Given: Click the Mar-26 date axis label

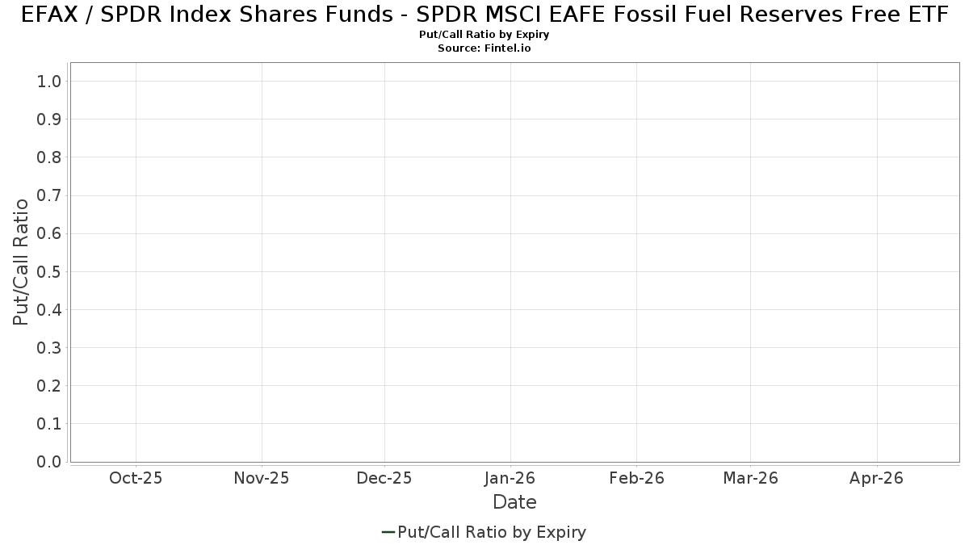Looking at the screenshot, I should (x=751, y=478).
